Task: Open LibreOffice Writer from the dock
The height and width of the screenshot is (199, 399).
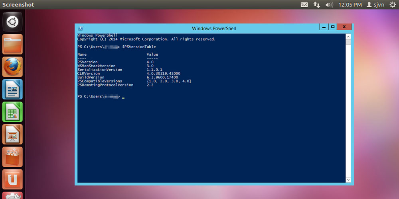Action: pyautogui.click(x=12, y=89)
